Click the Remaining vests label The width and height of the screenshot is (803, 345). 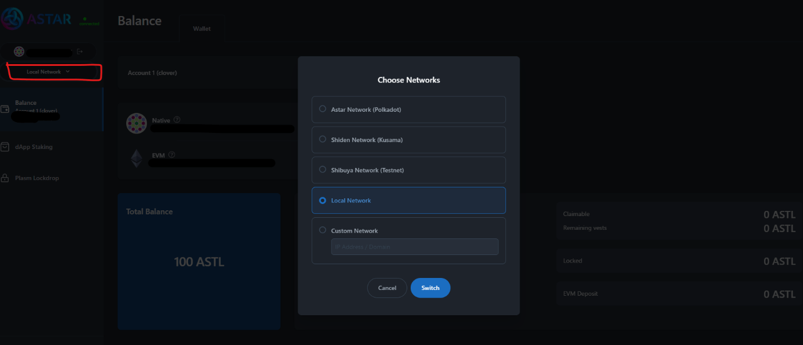coord(585,228)
